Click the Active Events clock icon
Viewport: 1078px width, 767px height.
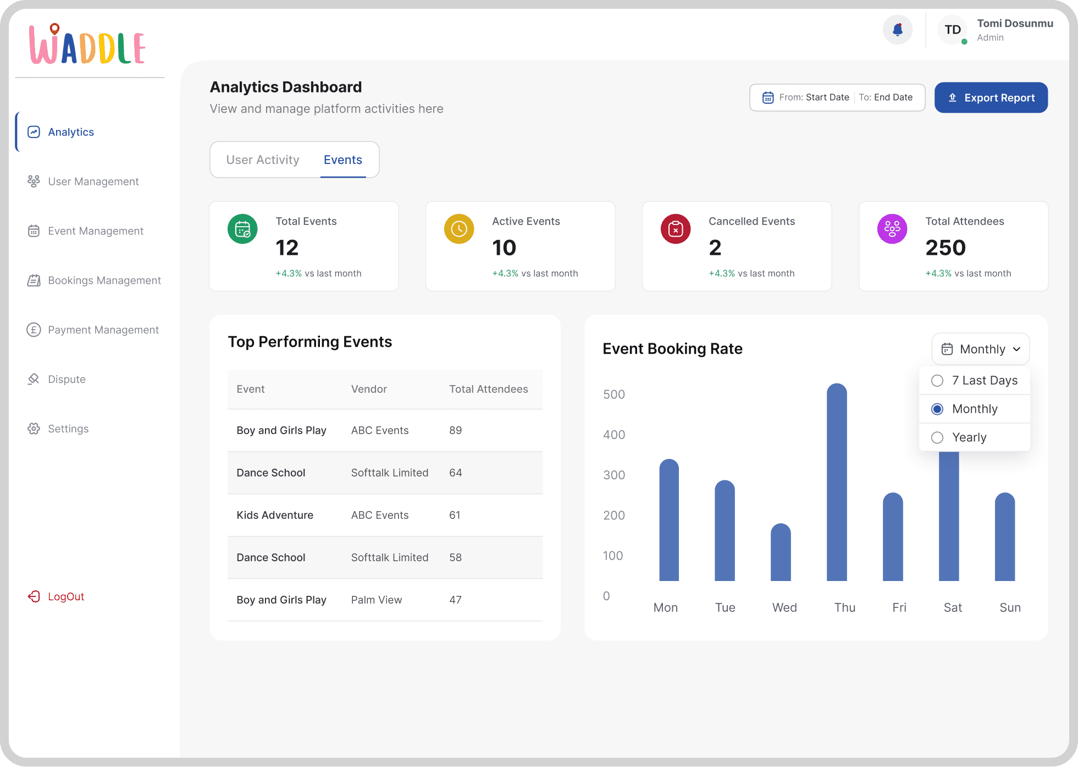click(x=459, y=229)
